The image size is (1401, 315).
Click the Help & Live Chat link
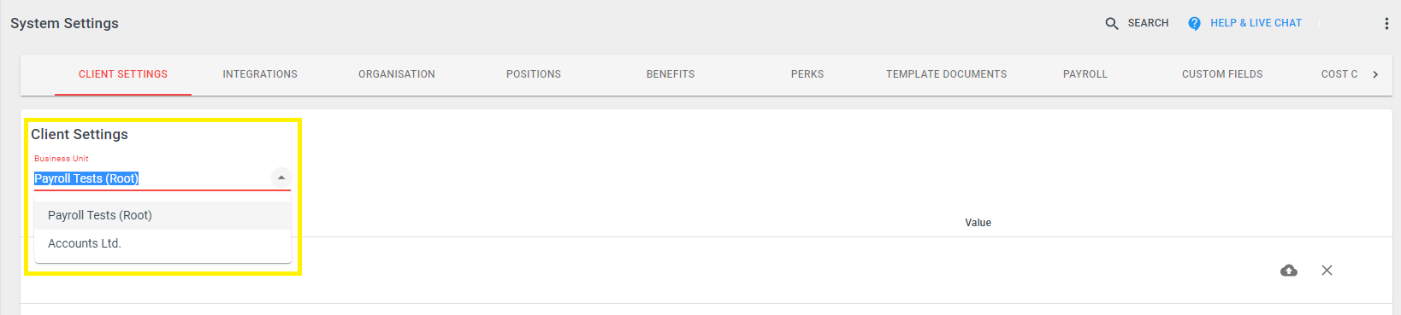pos(1256,23)
